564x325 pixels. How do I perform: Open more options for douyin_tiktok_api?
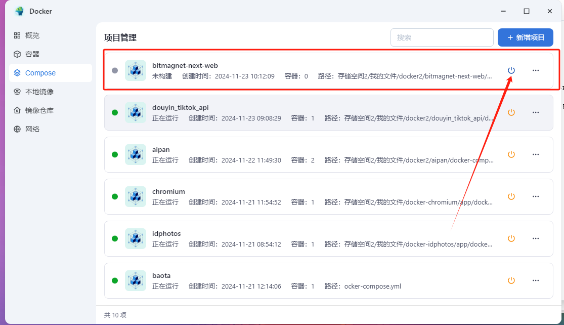click(x=536, y=112)
